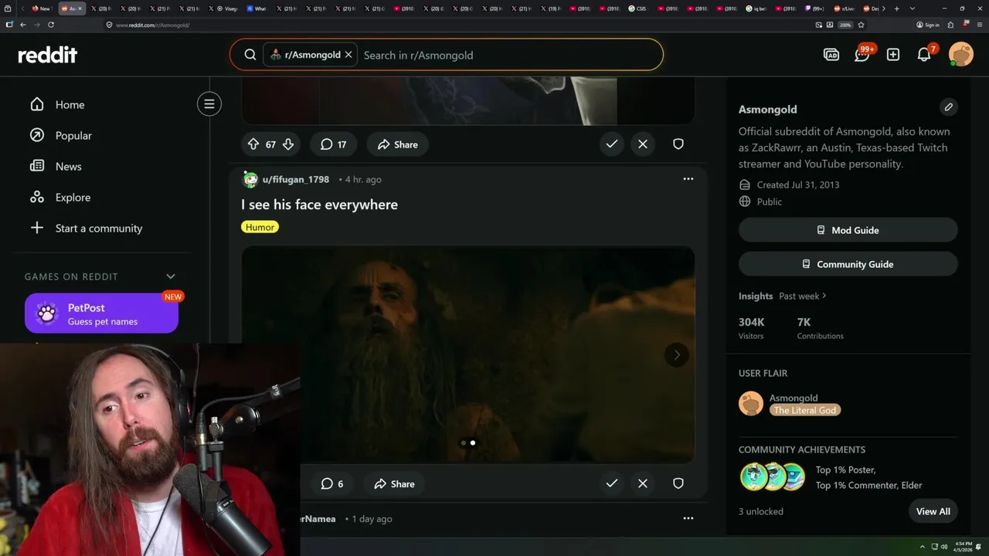Screen dimensions: 989x556
Task: Open the Mod Guide
Action: pyautogui.click(x=848, y=230)
